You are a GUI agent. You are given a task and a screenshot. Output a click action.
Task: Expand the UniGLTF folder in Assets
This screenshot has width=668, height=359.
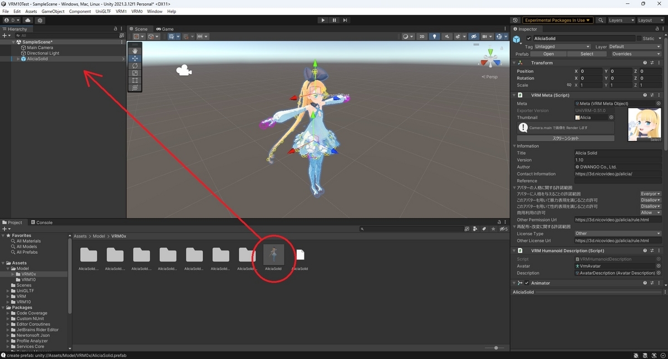click(x=8, y=291)
